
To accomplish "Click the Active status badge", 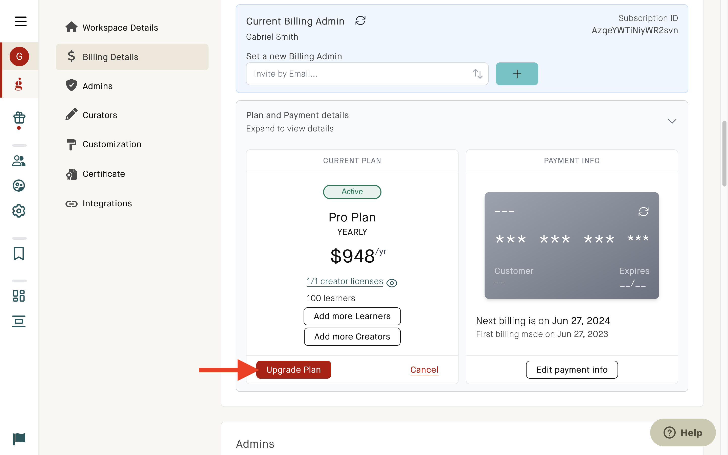I will pos(352,192).
